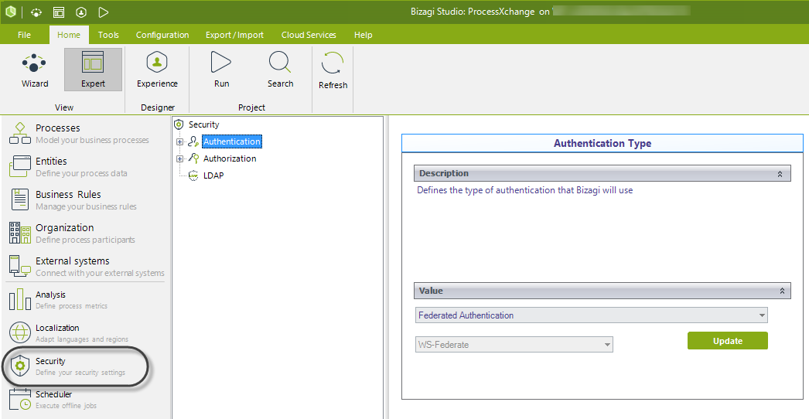809x419 pixels.
Task: Select the LDAP tree label
Action: click(x=213, y=175)
